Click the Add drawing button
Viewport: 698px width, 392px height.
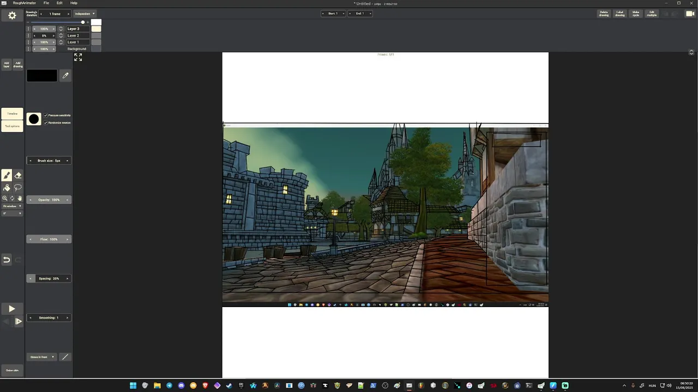click(x=18, y=65)
